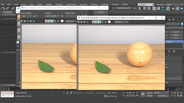The height and width of the screenshot is (103, 184).
Task: Click the Set Key button
Action: coord(150,96)
